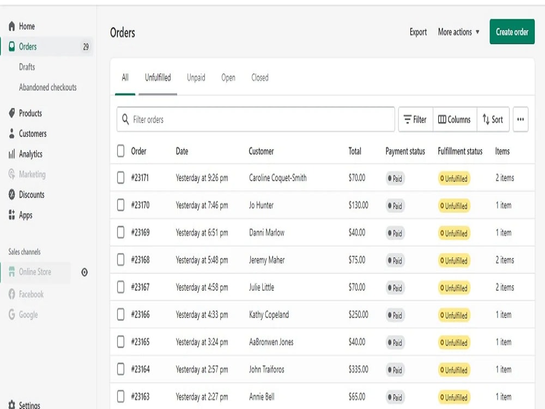Click customer name John Traiforos

click(x=267, y=369)
